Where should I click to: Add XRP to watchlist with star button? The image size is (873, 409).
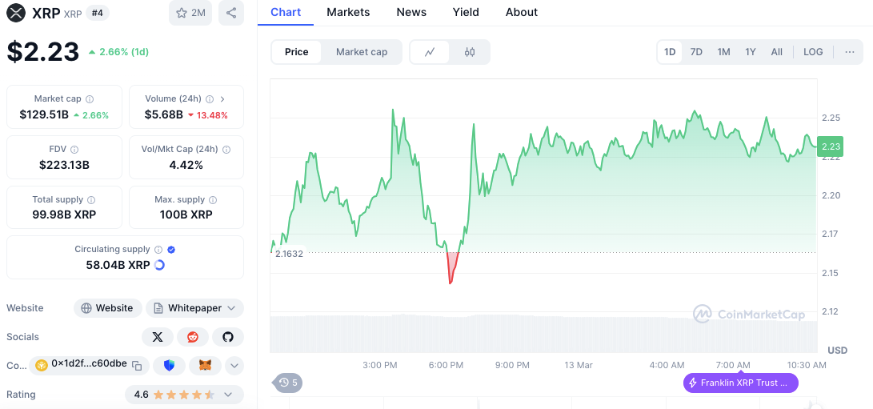tap(190, 13)
